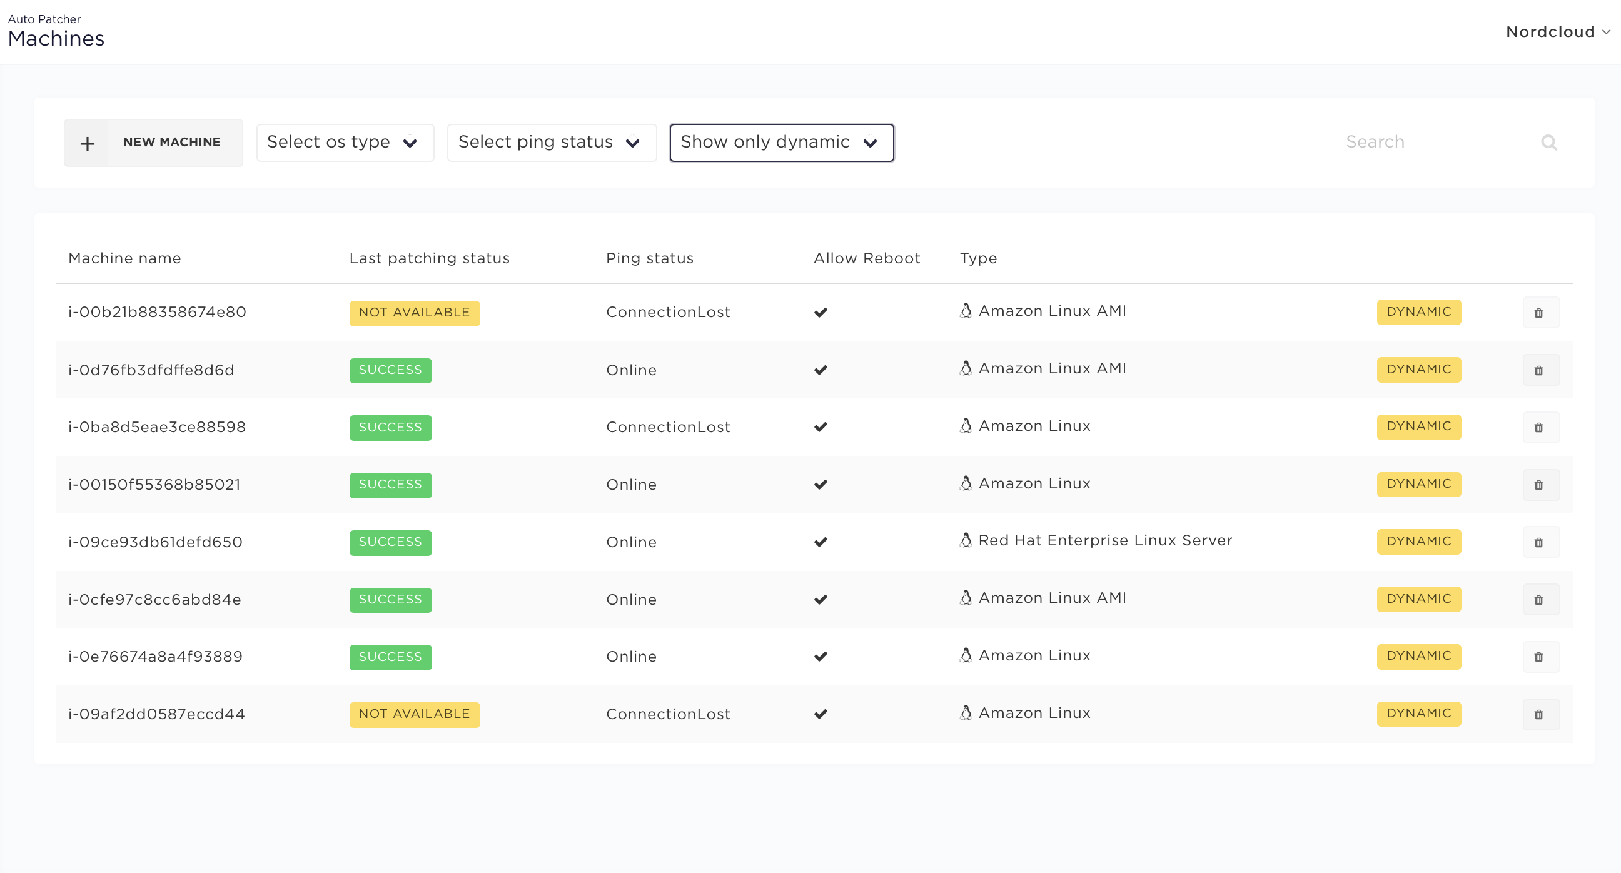1621x873 pixels.
Task: Toggle Allow Reboot check for i-00150f55368b85021
Action: [x=821, y=485]
